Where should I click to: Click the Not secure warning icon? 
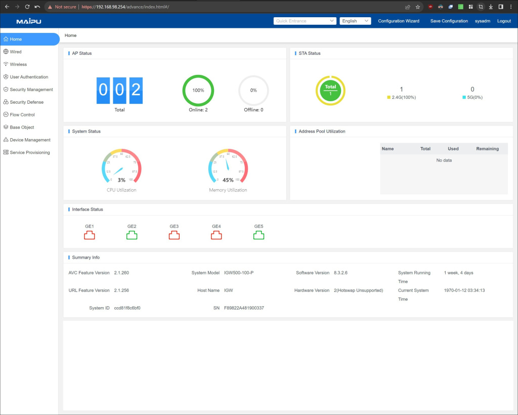point(50,7)
